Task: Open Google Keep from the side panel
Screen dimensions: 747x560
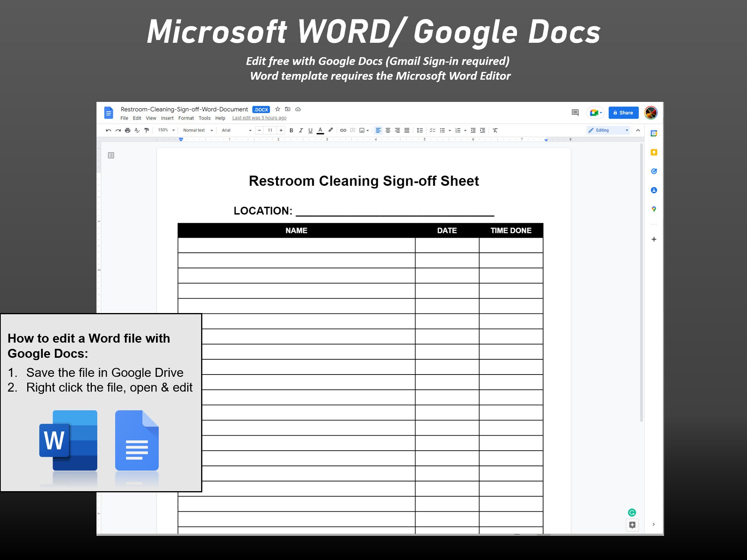Action: click(654, 152)
